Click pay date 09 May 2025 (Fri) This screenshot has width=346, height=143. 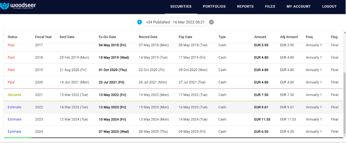[192, 132]
